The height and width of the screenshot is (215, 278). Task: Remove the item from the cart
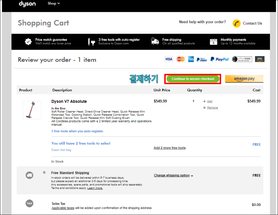click(212, 108)
